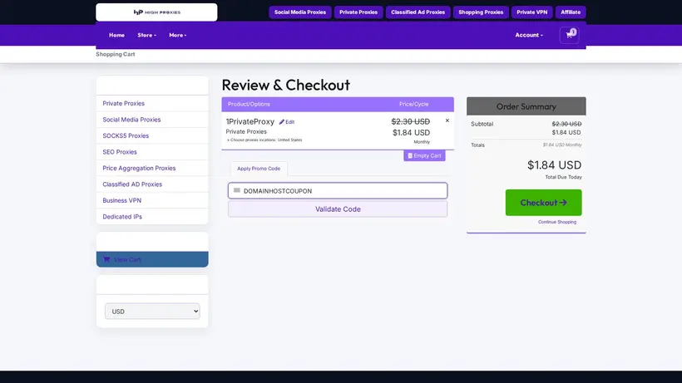Expand the Account dropdown menu
This screenshot has width=682, height=383.
point(529,35)
